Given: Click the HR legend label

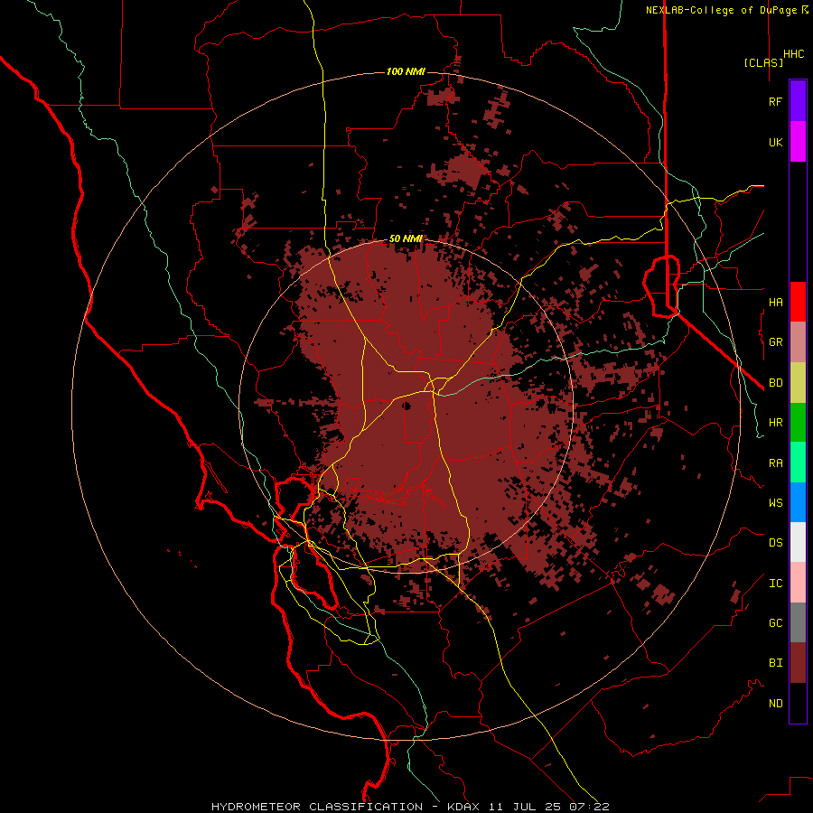Looking at the screenshot, I should (775, 423).
